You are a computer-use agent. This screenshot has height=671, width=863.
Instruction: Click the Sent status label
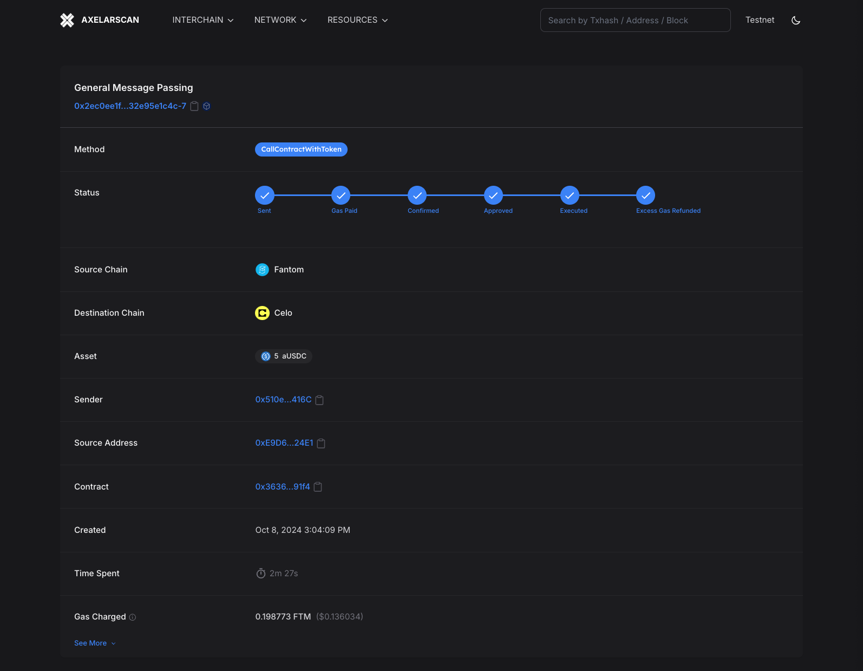click(x=264, y=211)
